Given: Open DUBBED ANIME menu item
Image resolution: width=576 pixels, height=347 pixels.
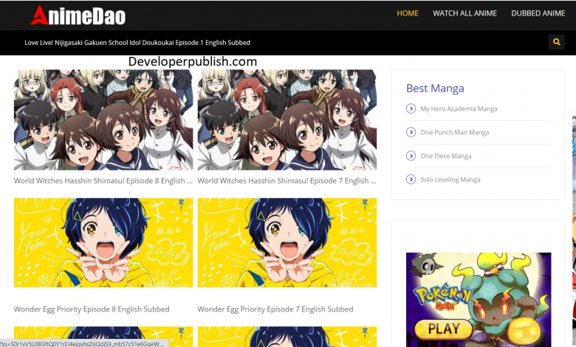Looking at the screenshot, I should coord(538,13).
